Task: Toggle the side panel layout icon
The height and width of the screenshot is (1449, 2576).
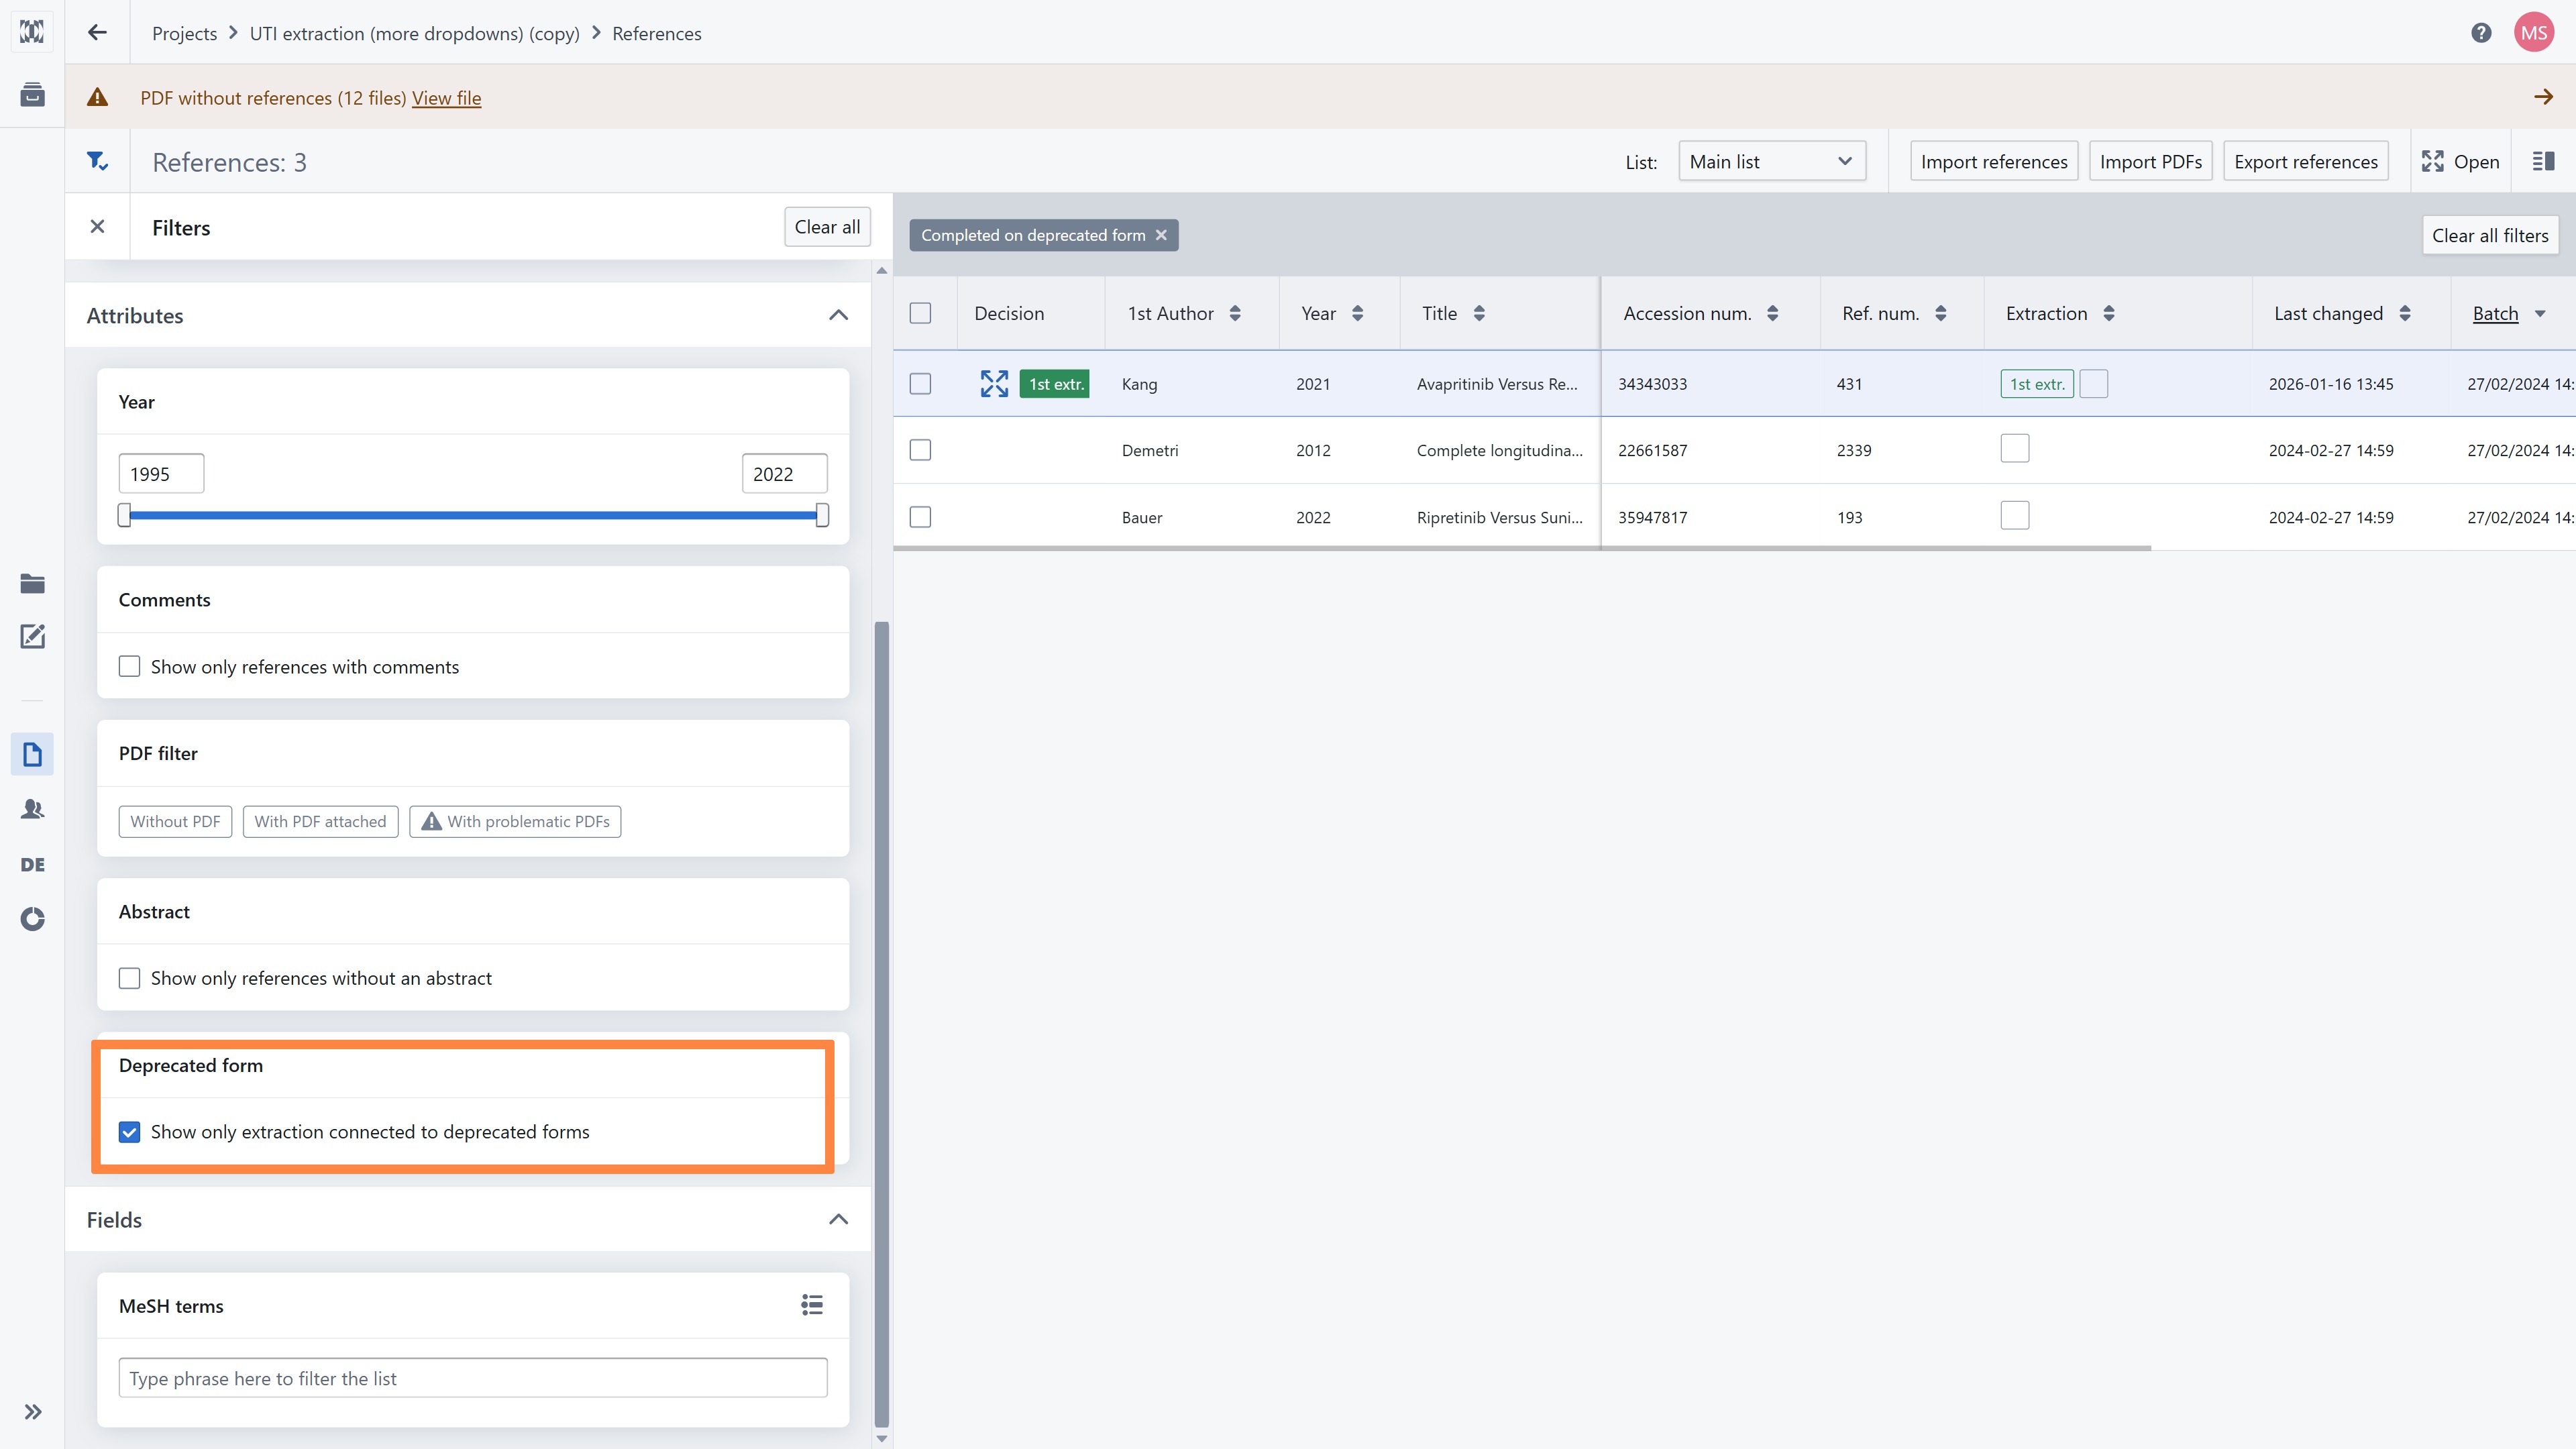Action: tap(2543, 161)
